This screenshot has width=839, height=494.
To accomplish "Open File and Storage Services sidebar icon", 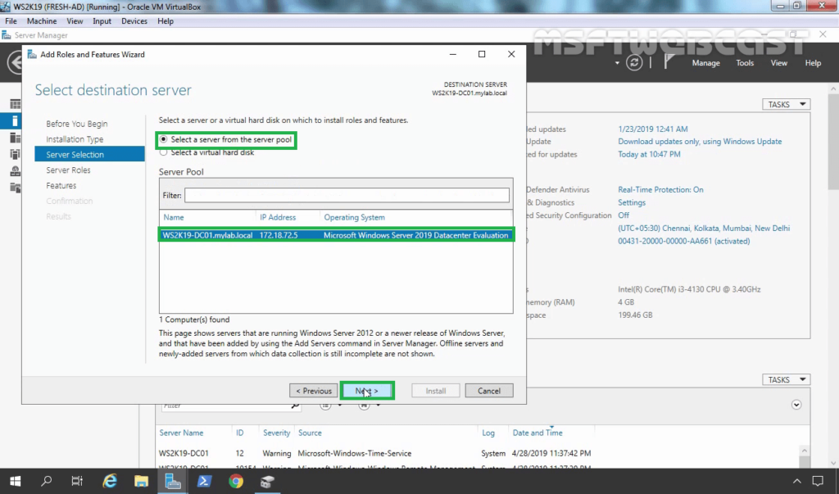I will (x=15, y=188).
